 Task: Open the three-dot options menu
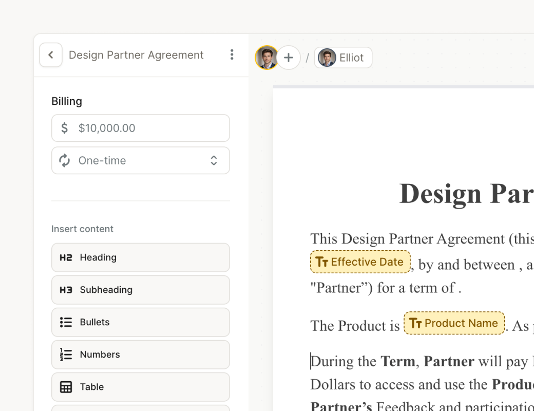point(232,55)
